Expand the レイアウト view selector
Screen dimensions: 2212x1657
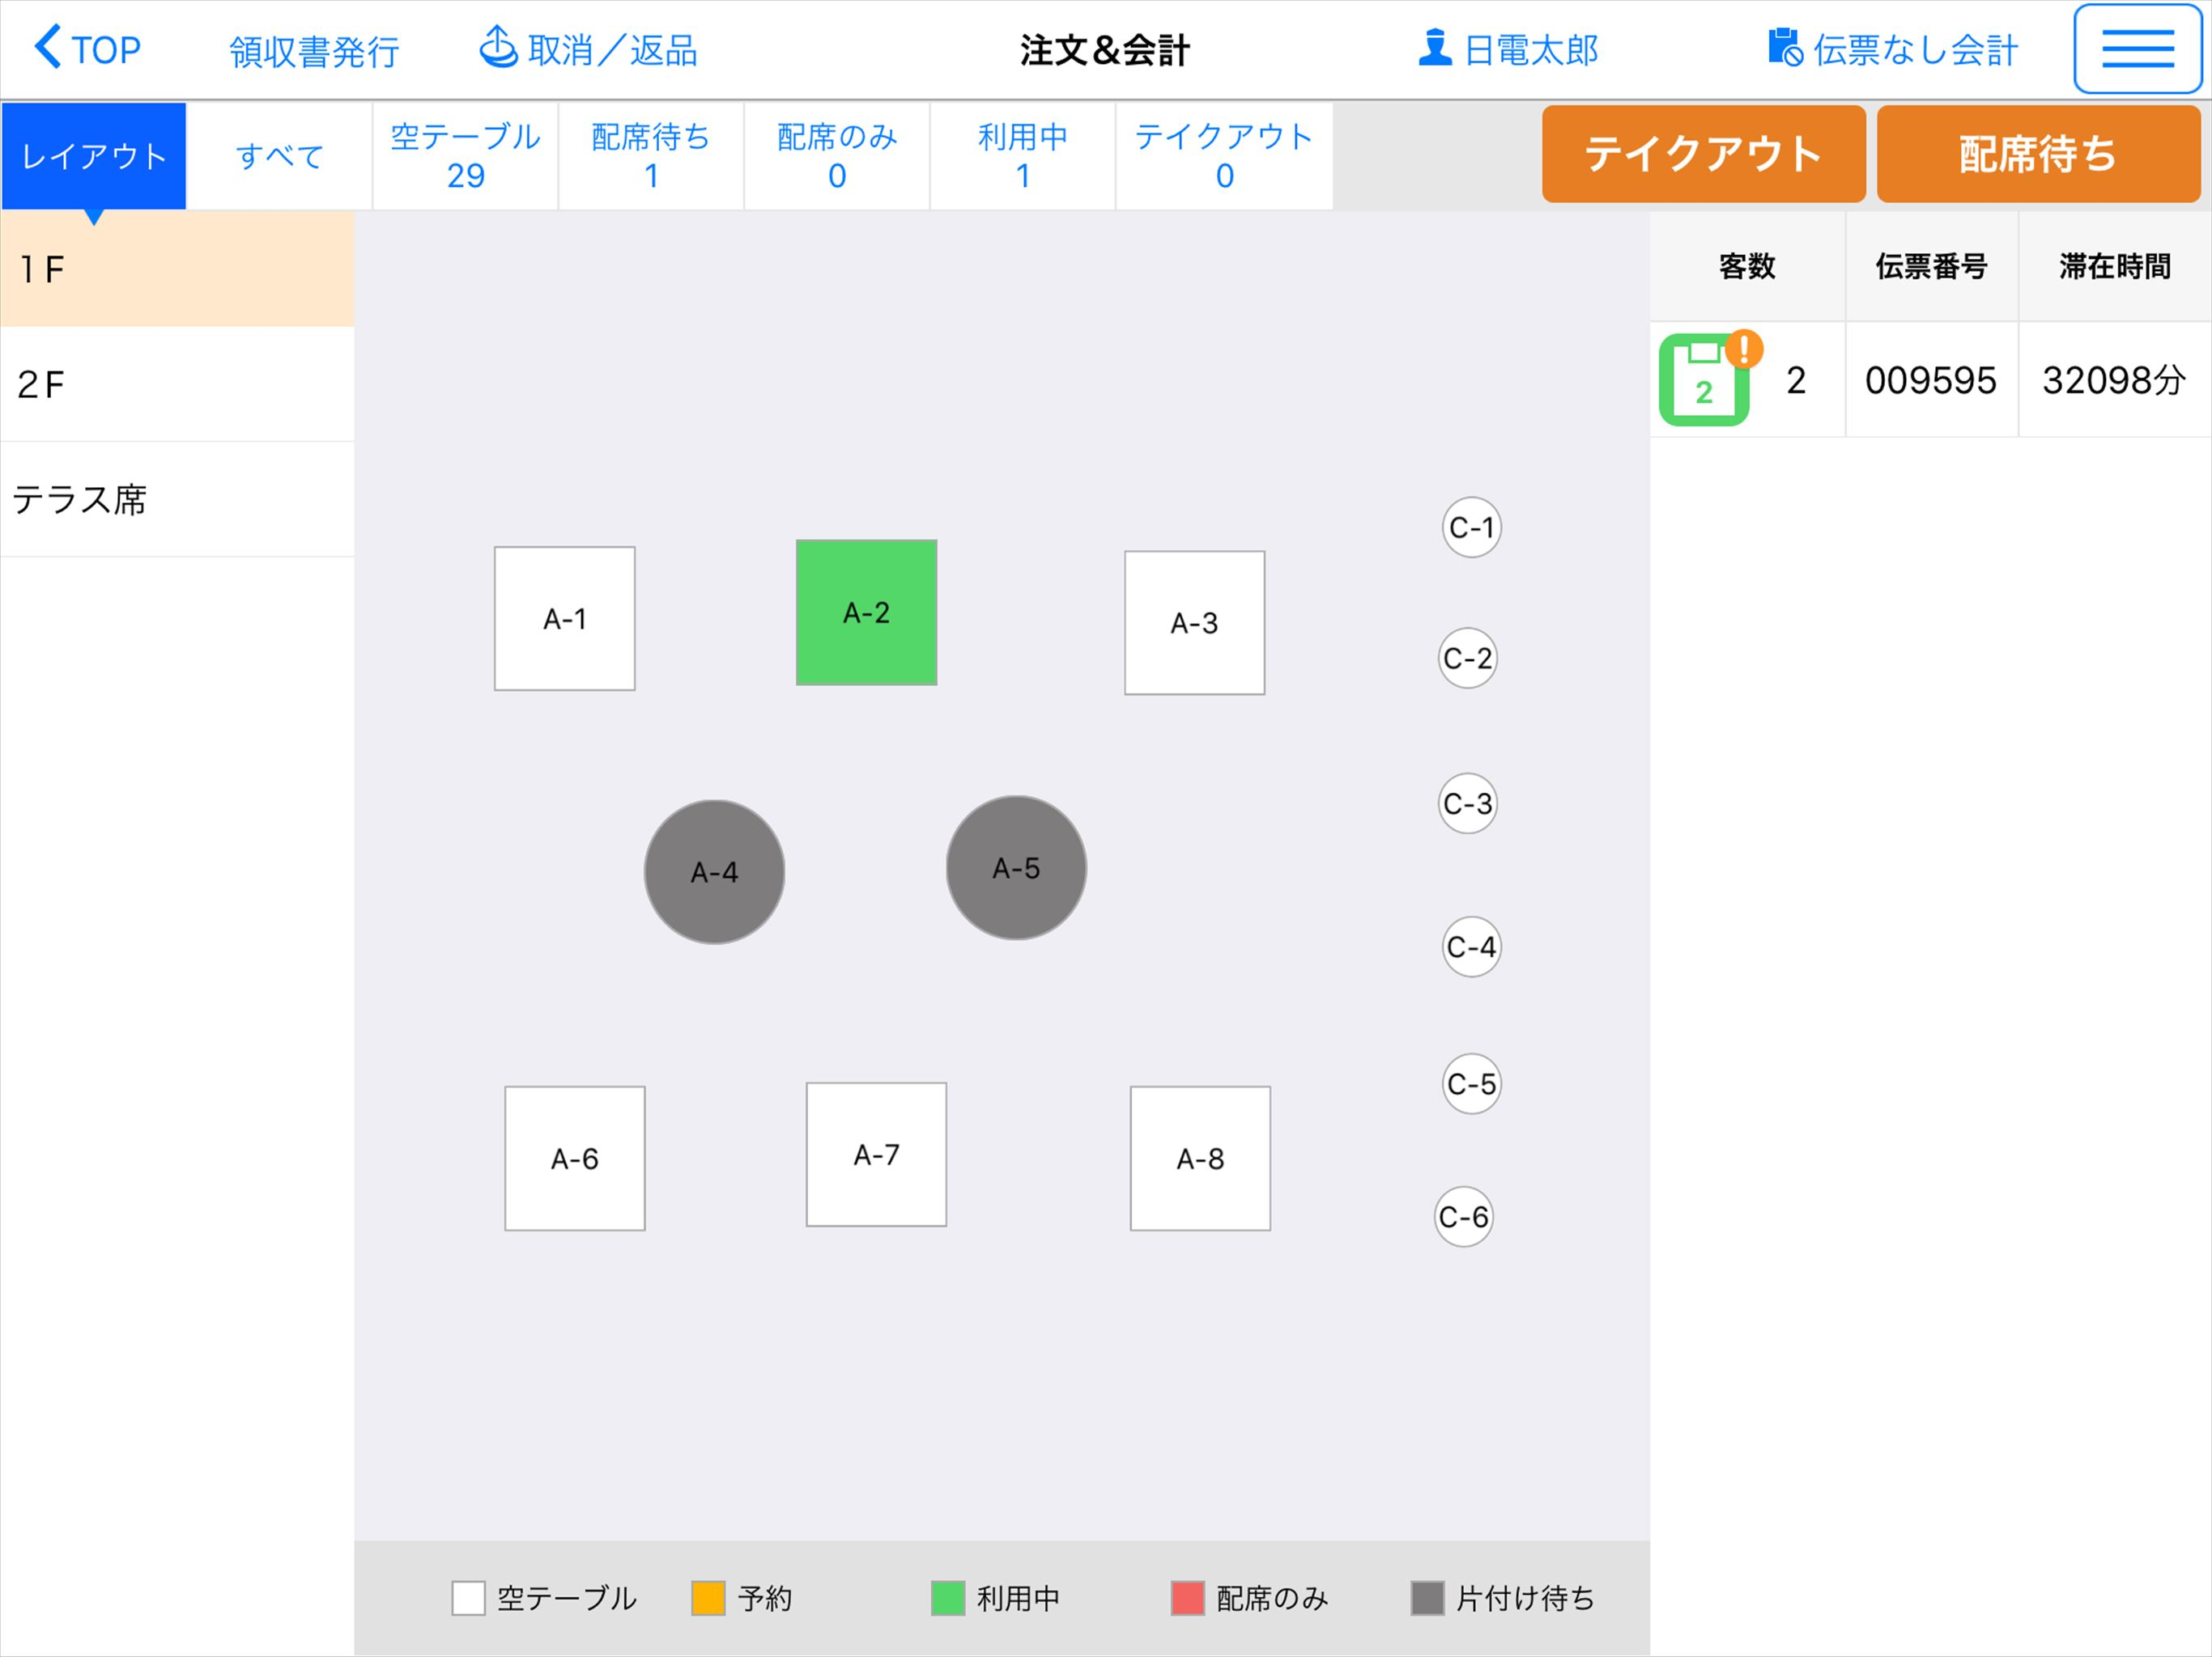coord(92,155)
